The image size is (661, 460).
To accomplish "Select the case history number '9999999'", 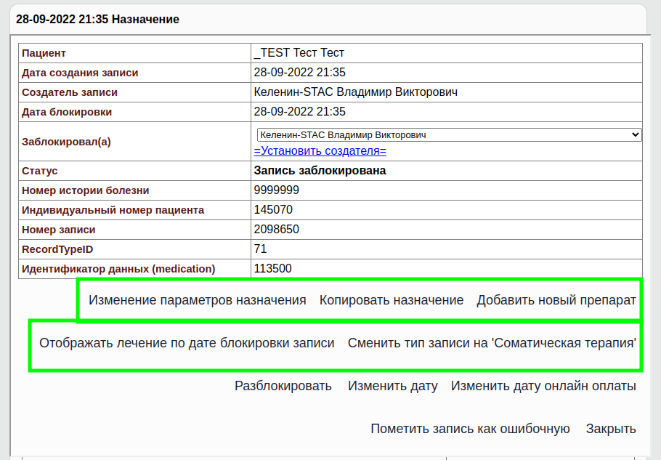I will point(277,190).
